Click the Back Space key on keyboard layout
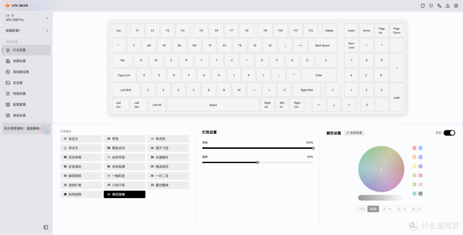The height and width of the screenshot is (235, 463). 322,45
